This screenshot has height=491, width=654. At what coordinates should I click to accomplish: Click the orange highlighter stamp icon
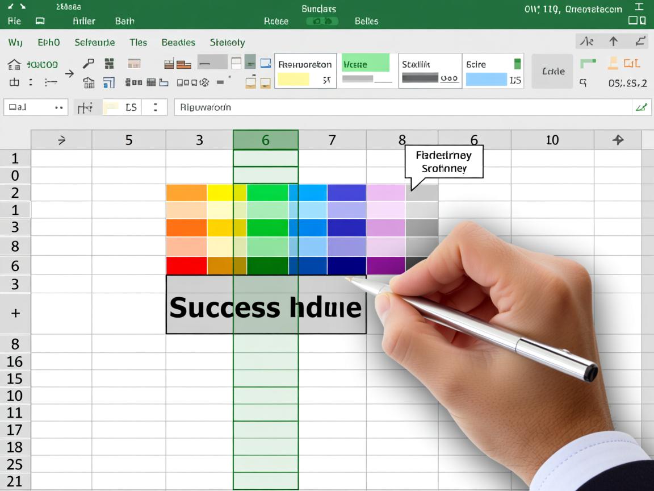613,64
